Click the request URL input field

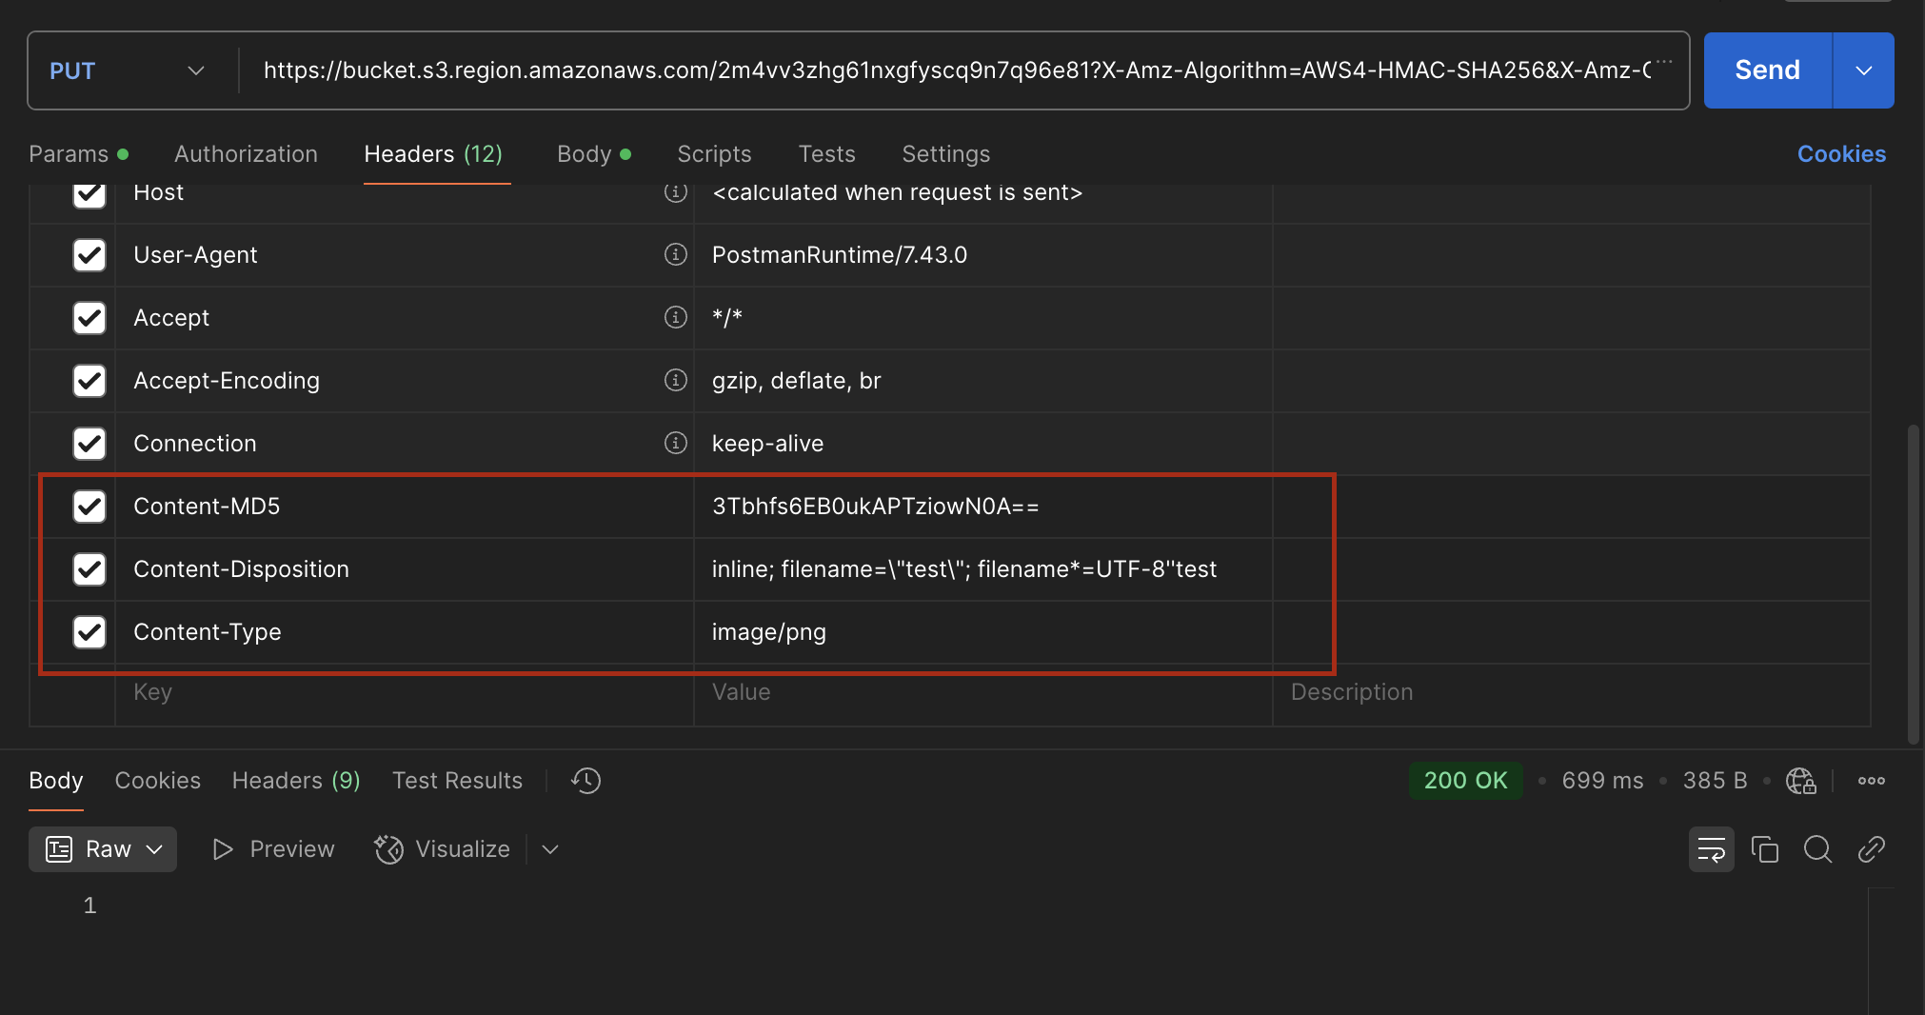pos(952,71)
